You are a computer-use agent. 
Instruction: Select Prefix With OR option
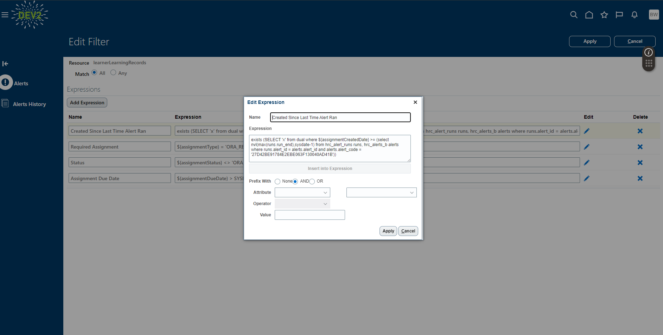[x=312, y=182]
